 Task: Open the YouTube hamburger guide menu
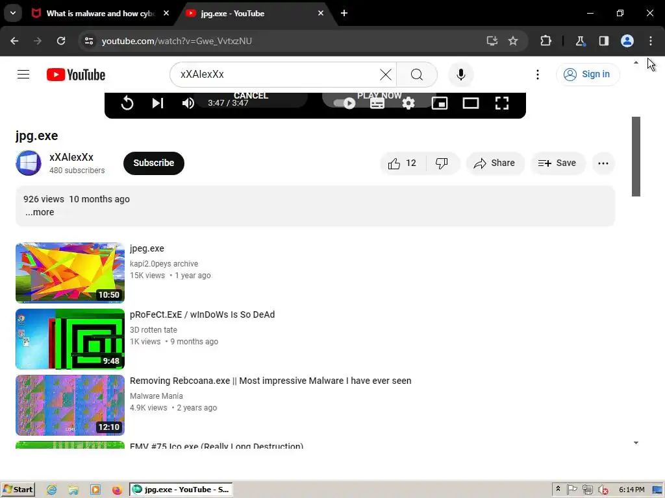point(23,75)
